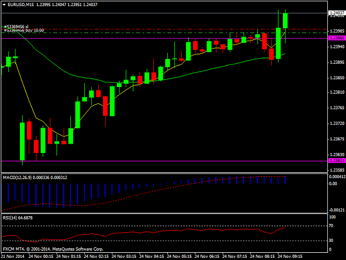Image resolution: width=346 pixels, height=260 pixels.
Task: Select the latest green candle on the chart
Action: [285, 21]
